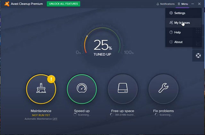Click the Speed up label
Image resolution: width=205 pixels, height=135 pixels.
coord(82,111)
